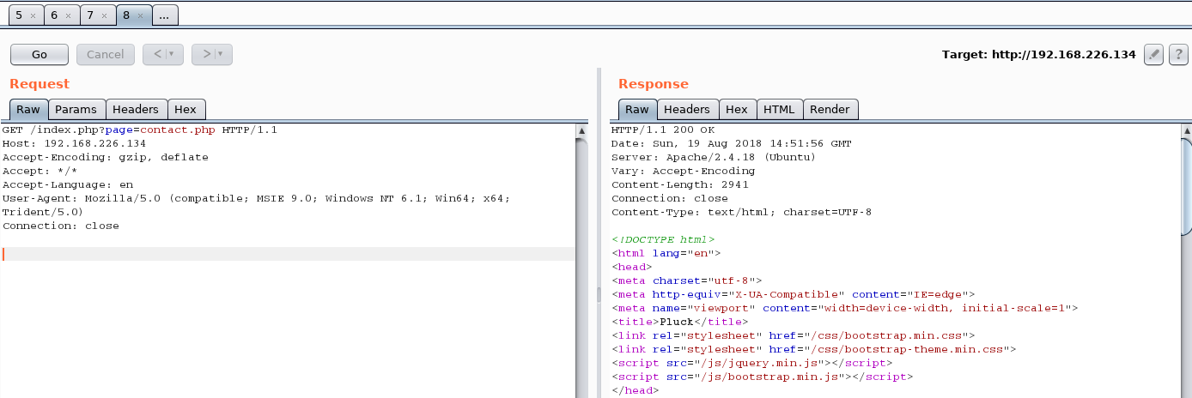Click the response Date header line
The image size is (1192, 398).
732,143
